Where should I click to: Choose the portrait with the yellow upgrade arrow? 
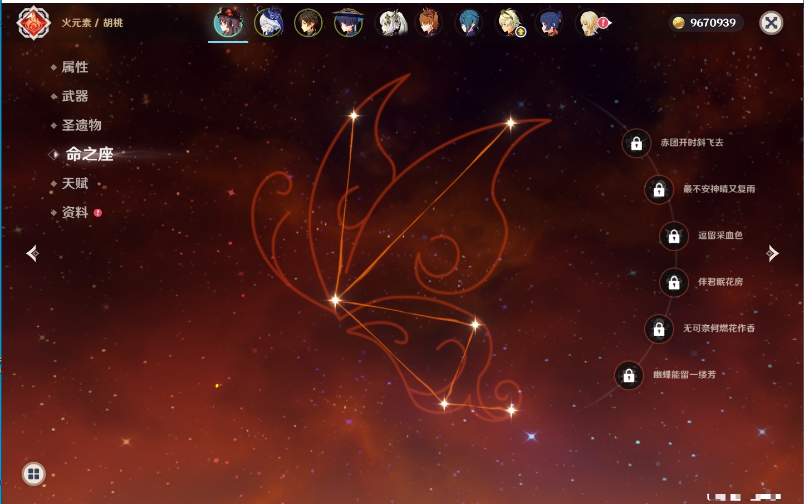click(x=509, y=23)
